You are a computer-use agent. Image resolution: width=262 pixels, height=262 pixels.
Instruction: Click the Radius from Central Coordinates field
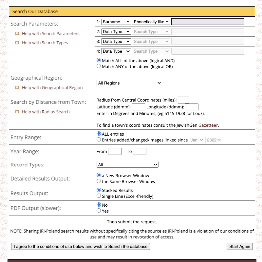pos(183,100)
